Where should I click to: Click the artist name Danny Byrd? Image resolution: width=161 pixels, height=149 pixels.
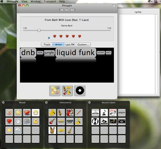[x=67, y=25]
